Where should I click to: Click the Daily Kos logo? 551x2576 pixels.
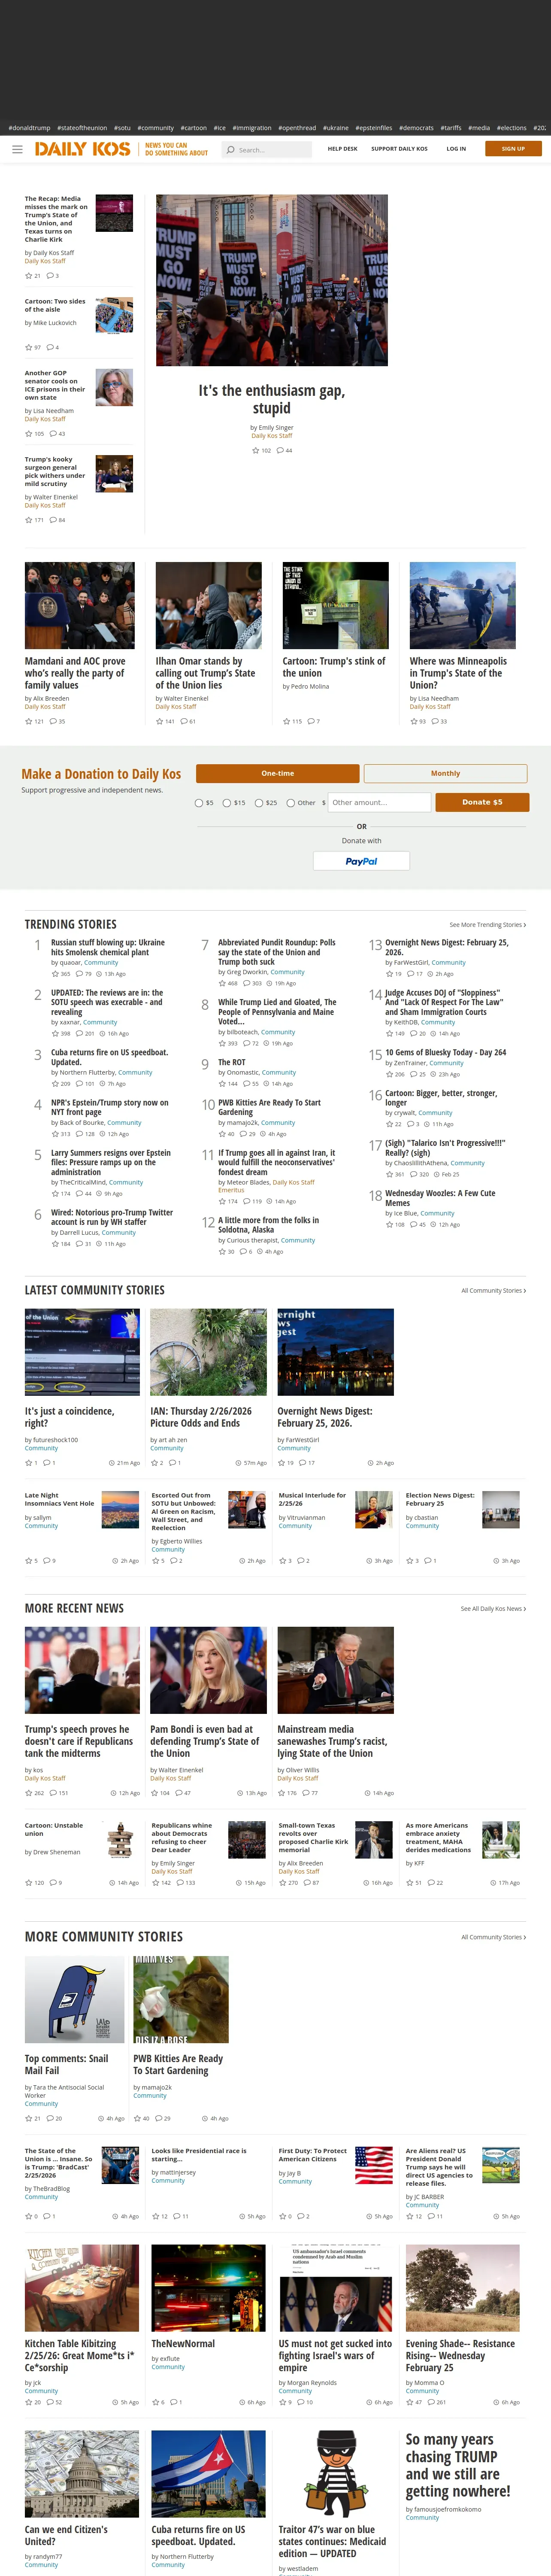coord(83,149)
